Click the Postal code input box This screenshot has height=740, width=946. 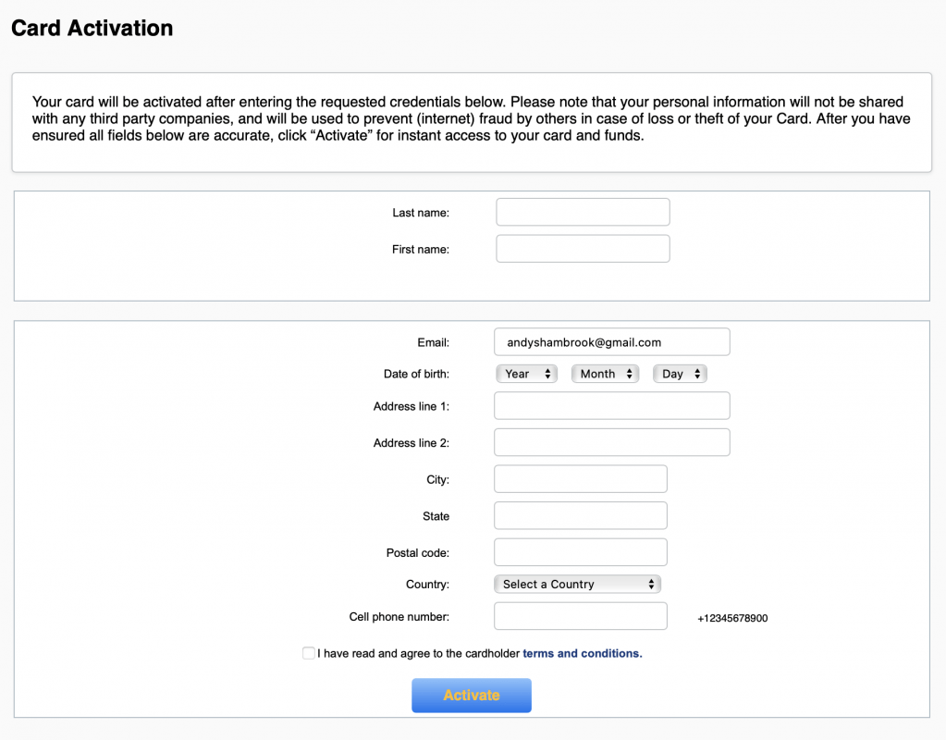click(x=581, y=552)
